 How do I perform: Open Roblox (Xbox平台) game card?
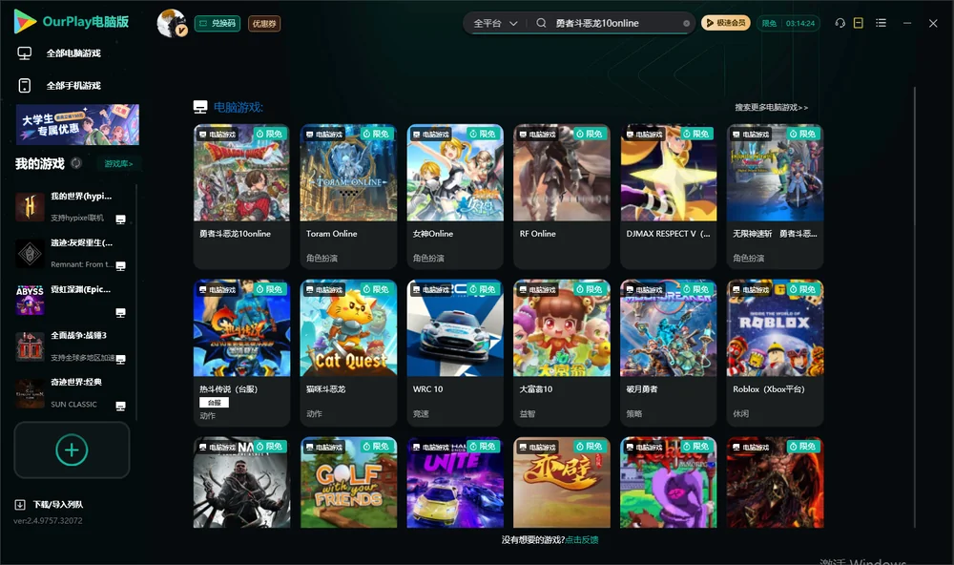click(x=775, y=352)
